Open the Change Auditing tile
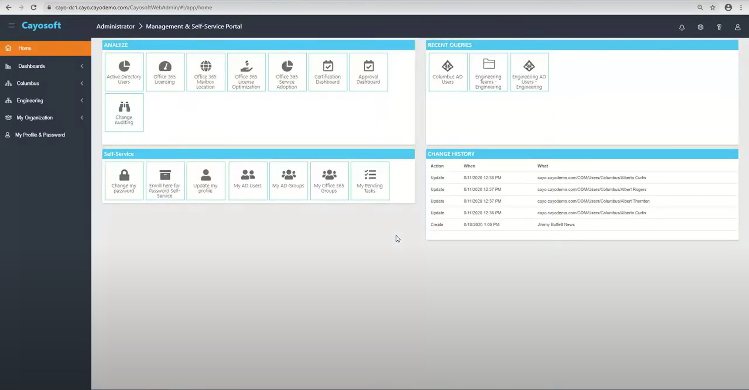 [124, 112]
